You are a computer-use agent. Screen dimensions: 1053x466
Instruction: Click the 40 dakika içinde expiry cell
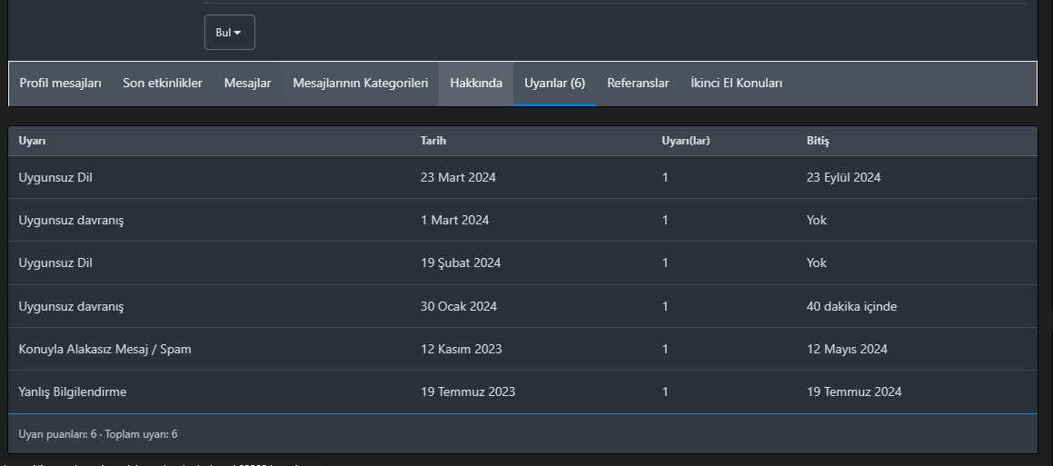[x=851, y=307]
